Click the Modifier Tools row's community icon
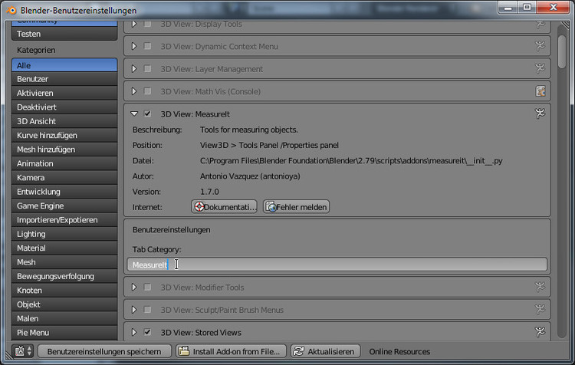The width and height of the screenshot is (575, 365). tap(540, 287)
